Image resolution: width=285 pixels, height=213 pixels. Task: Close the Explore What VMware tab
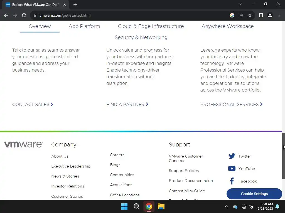point(65,5)
